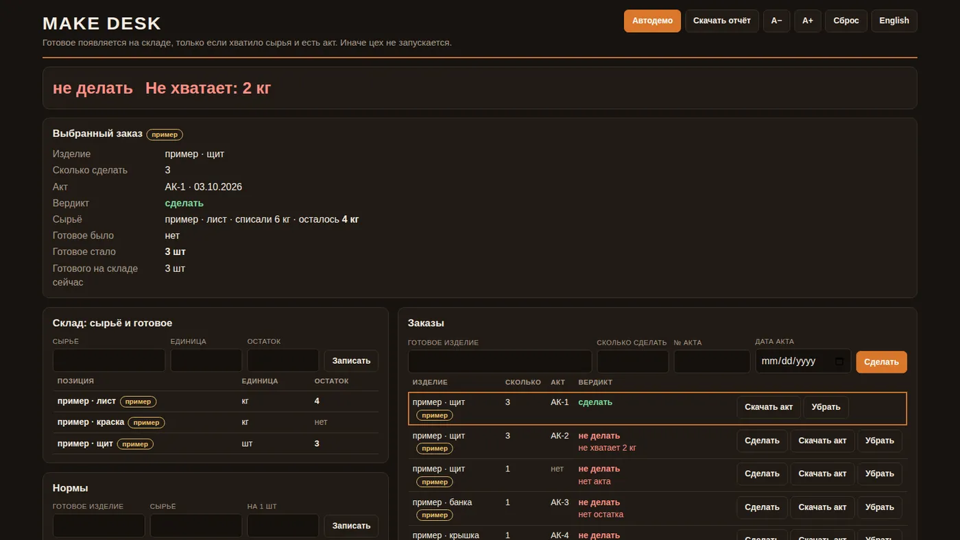960x540 pixels.
Task: Remove order АК-2 with Убрать
Action: [x=880, y=441]
